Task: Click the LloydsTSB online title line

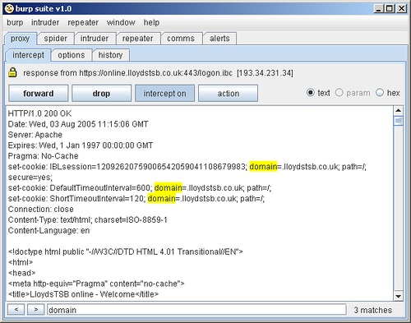Action: click(x=83, y=294)
